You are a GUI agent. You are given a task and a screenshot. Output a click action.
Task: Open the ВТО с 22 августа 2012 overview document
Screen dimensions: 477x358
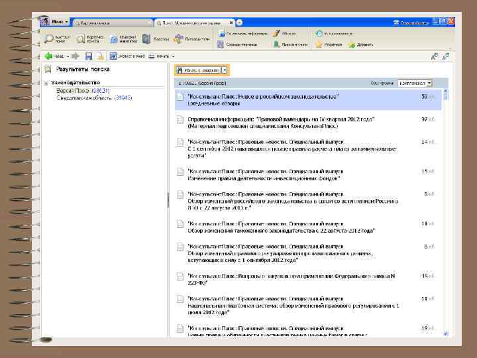point(308,201)
